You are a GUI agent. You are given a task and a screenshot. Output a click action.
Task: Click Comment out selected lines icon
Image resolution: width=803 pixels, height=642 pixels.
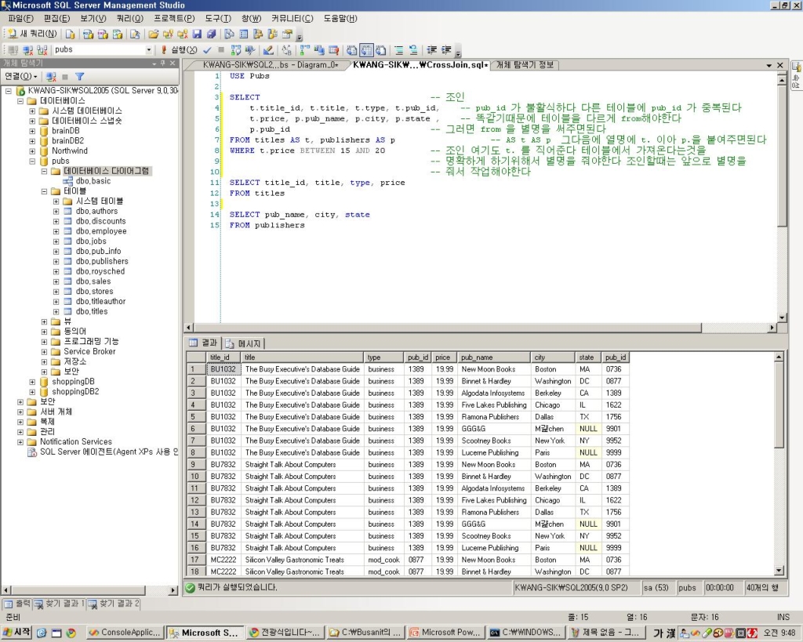point(399,49)
